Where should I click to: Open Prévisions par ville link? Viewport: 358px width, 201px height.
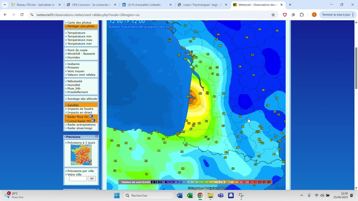coord(81,171)
